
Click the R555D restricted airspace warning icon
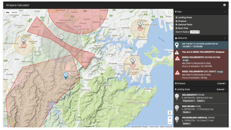(x=177, y=58)
